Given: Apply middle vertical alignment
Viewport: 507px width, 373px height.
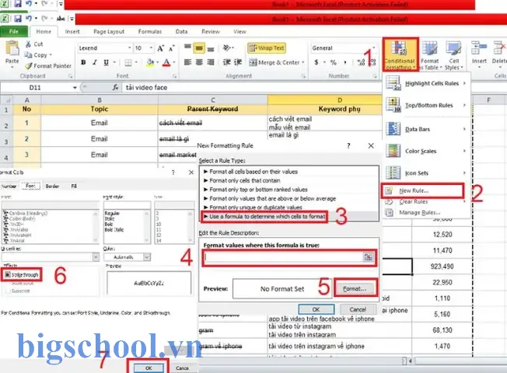Looking at the screenshot, I should tap(199, 48).
